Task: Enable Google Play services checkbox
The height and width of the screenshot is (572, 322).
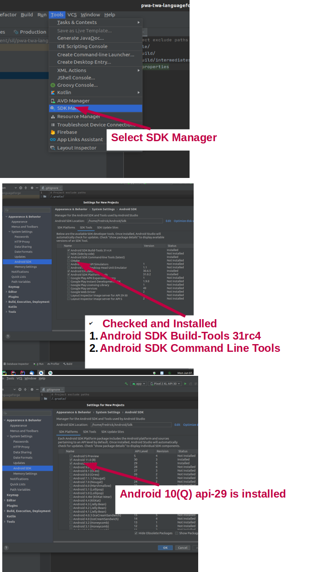Action: (68, 288)
